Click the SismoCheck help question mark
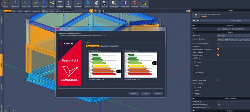Screen dimensions: 250x112 tap(156, 28)
